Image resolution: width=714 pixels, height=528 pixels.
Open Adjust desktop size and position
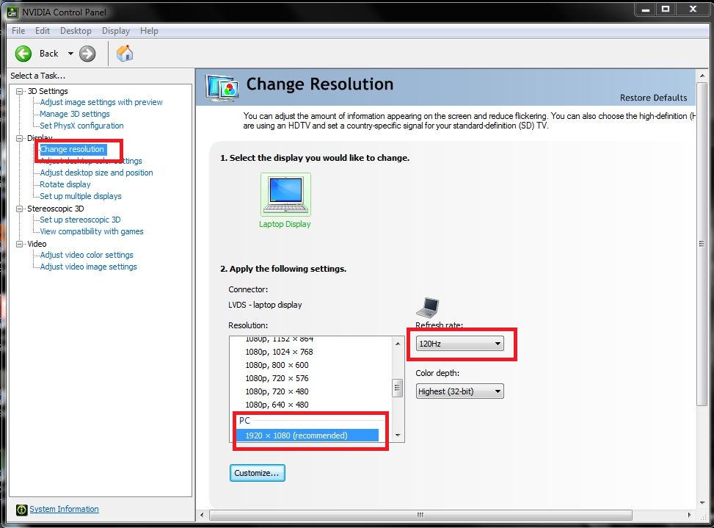97,173
